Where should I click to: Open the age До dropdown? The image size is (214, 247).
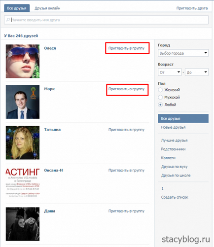pyautogui.click(x=197, y=72)
